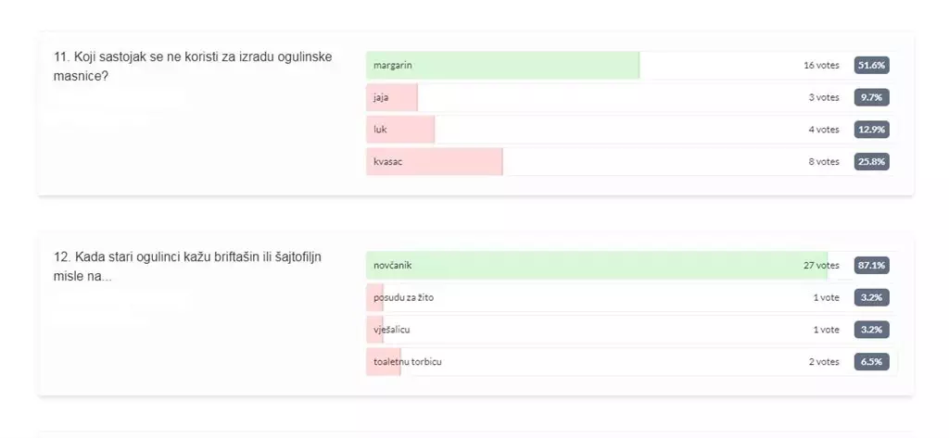The width and height of the screenshot is (949, 438).
Task: Select the jaja answer bar
Action: pos(631,97)
